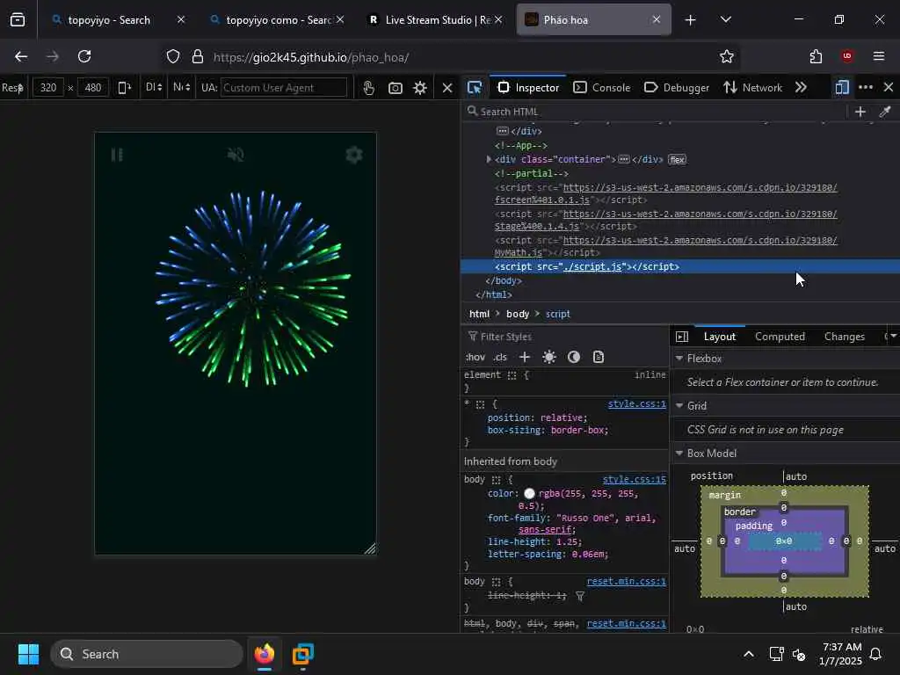The image size is (900, 675).
Task: Rotate the viewport orientation icon
Action: 124,88
